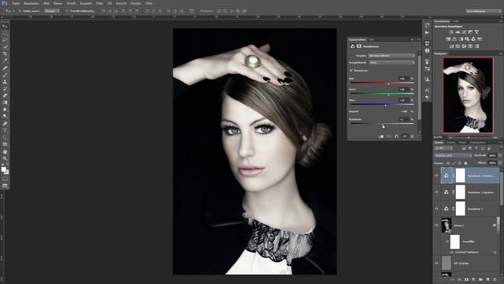
Task: Add a Levels adjustment from Korrekturen panel
Action: tap(458, 32)
